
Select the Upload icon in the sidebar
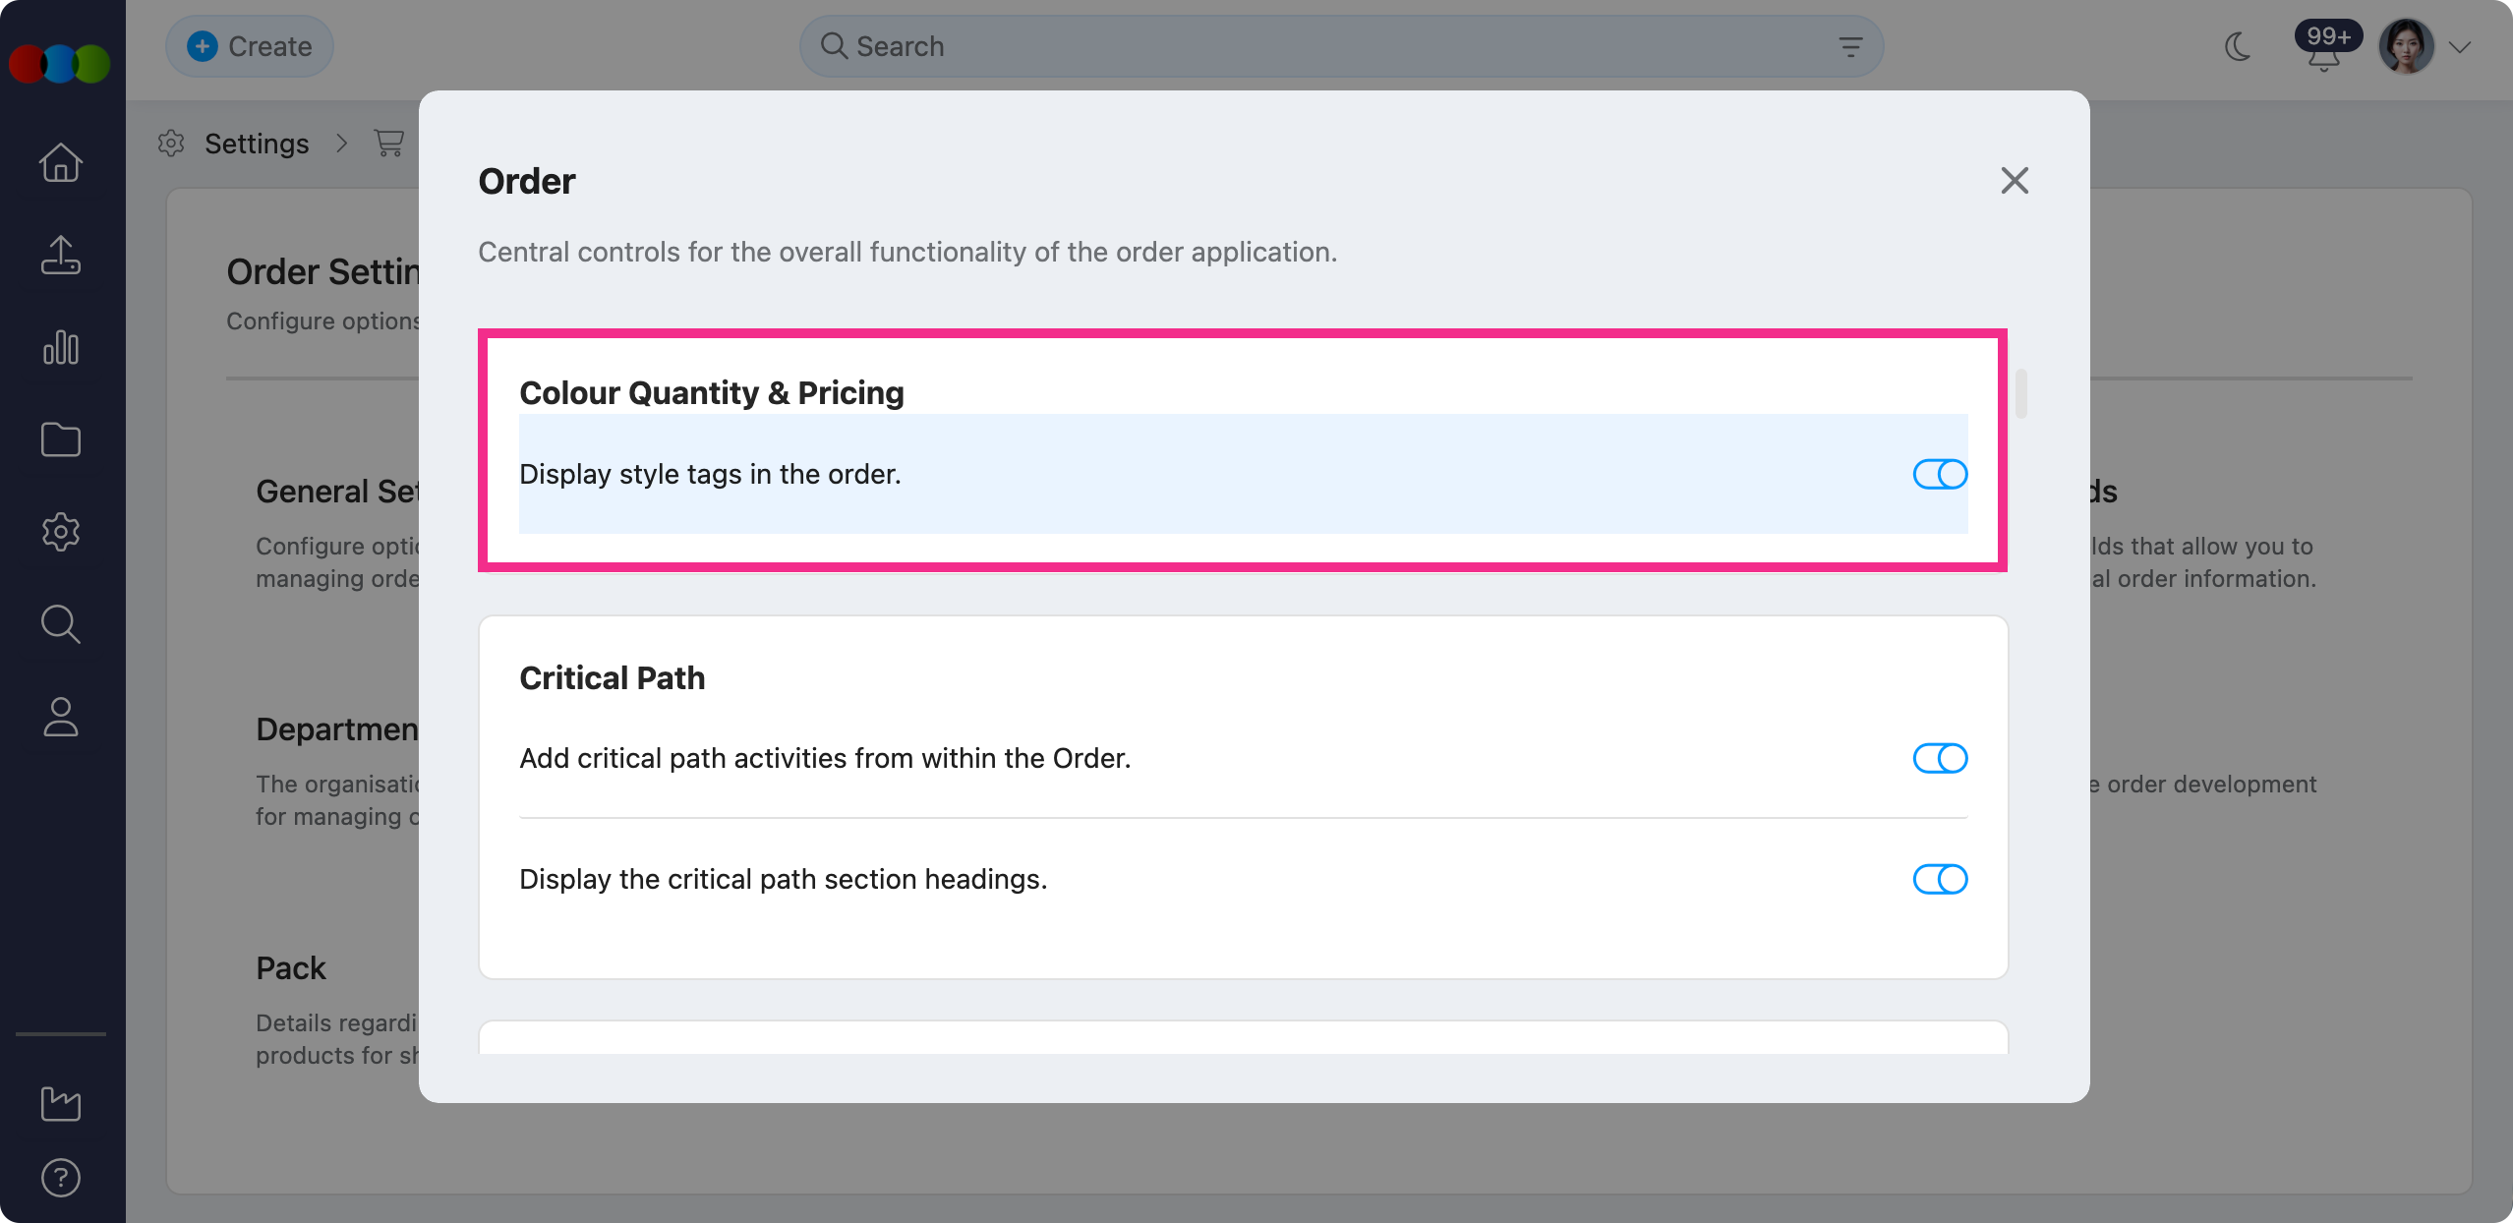(x=60, y=255)
